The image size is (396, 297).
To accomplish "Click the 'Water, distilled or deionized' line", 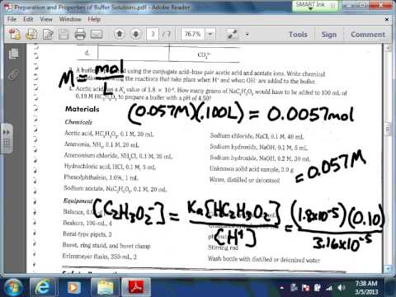I will pyautogui.click(x=244, y=180).
